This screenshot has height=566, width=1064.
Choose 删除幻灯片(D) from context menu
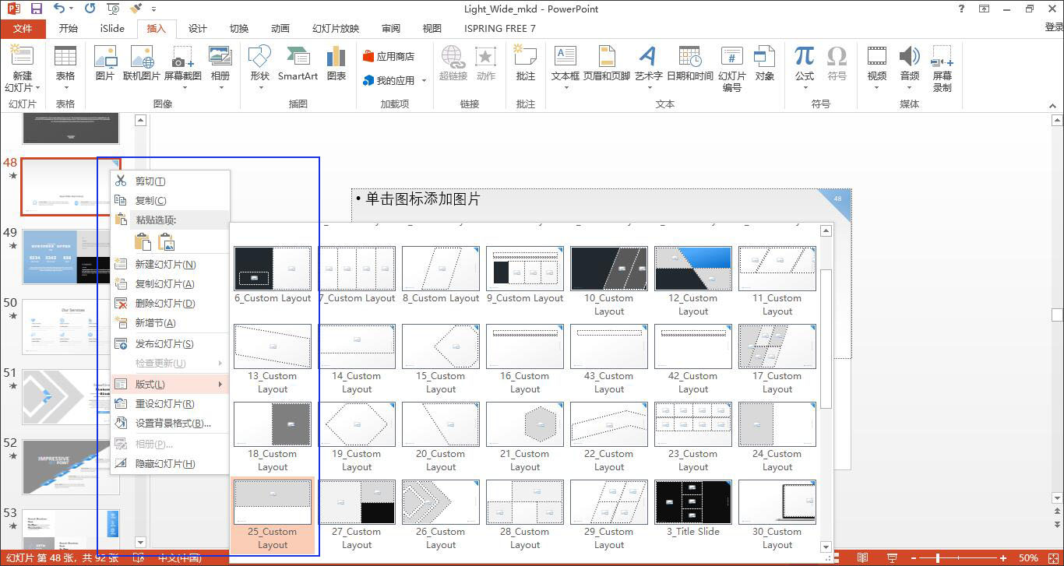tap(164, 304)
